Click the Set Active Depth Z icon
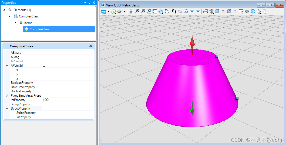The height and width of the screenshot is (145, 286). click(x=223, y=11)
